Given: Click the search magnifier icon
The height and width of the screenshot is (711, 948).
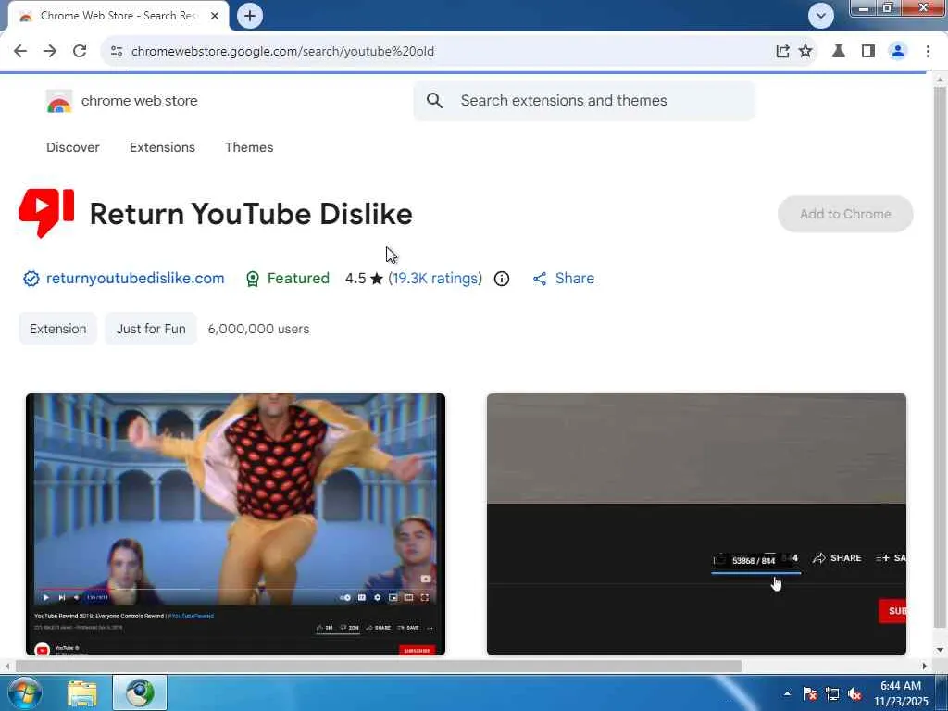Looking at the screenshot, I should (434, 100).
